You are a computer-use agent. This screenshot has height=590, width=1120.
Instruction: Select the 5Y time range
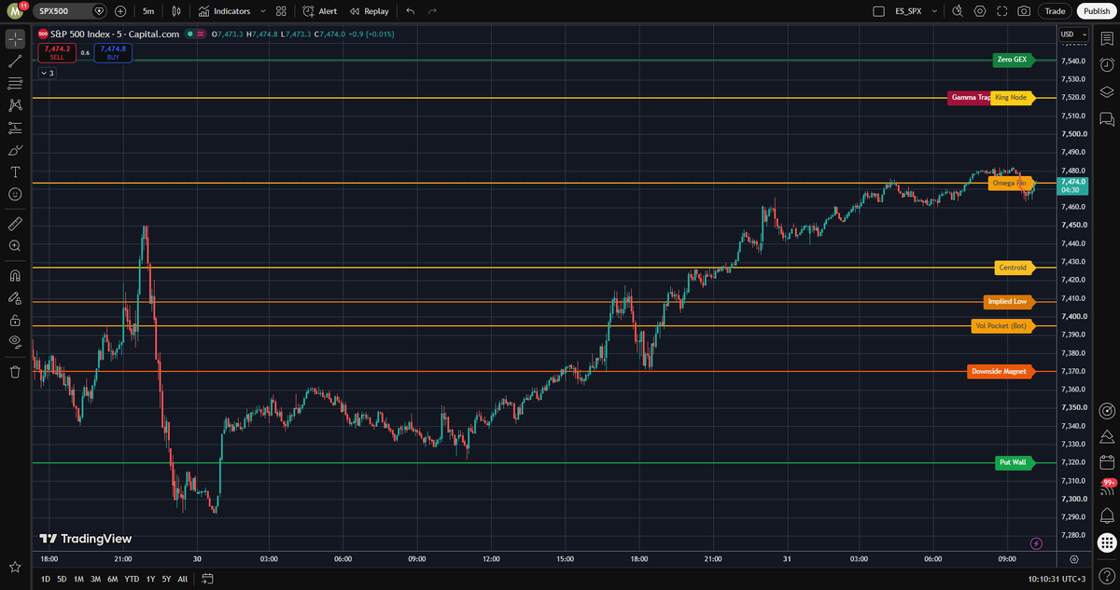click(165, 579)
